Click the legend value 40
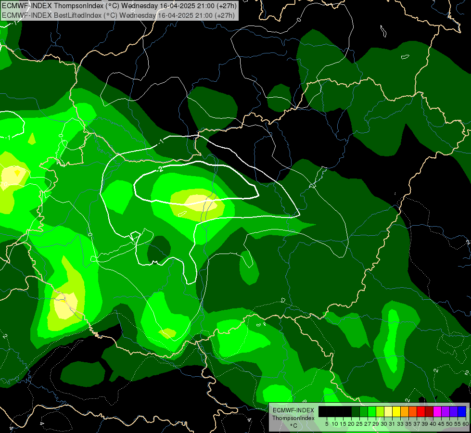471x433 pixels. pos(433,424)
